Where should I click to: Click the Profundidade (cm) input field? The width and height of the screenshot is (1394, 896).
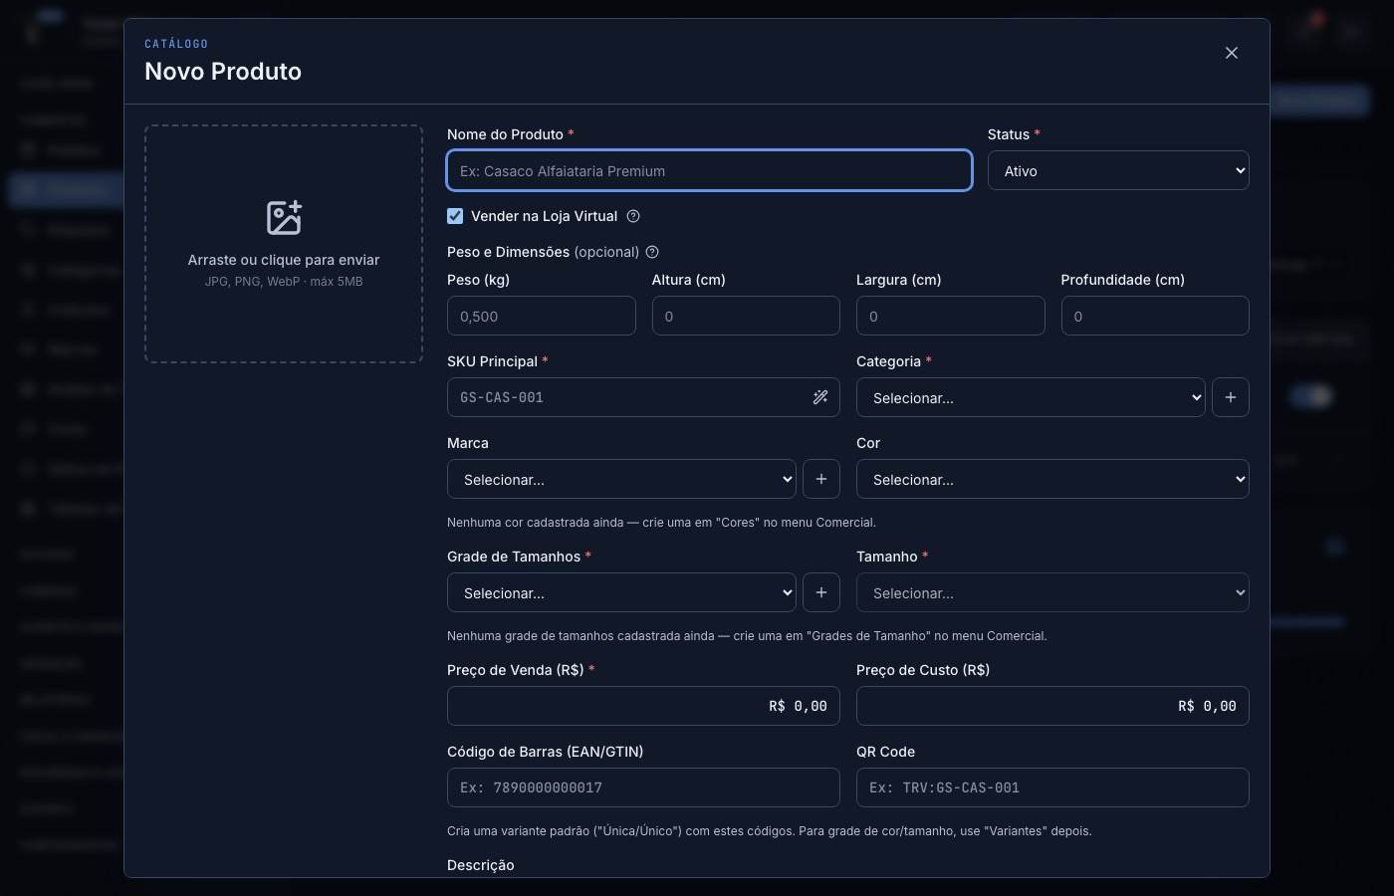pyautogui.click(x=1155, y=316)
